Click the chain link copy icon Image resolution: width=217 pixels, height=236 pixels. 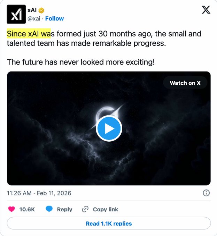[x=85, y=209]
